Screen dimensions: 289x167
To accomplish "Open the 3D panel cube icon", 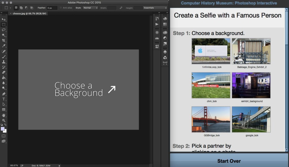I will click(x=157, y=46).
